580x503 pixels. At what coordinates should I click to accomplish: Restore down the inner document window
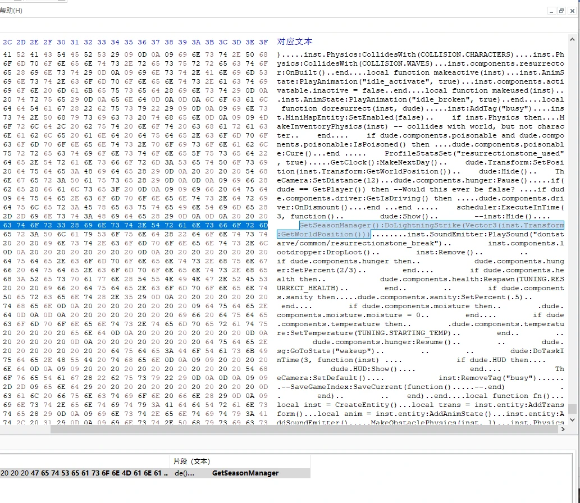pos(561,11)
